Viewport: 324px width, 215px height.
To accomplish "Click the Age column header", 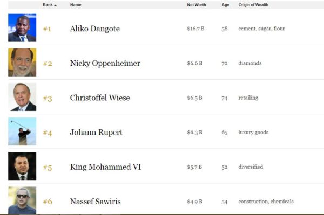I will (x=225, y=5).
